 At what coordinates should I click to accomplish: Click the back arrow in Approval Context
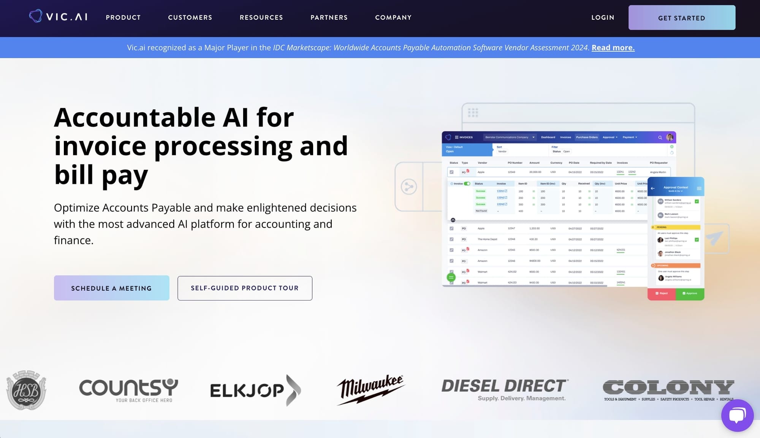coord(653,188)
